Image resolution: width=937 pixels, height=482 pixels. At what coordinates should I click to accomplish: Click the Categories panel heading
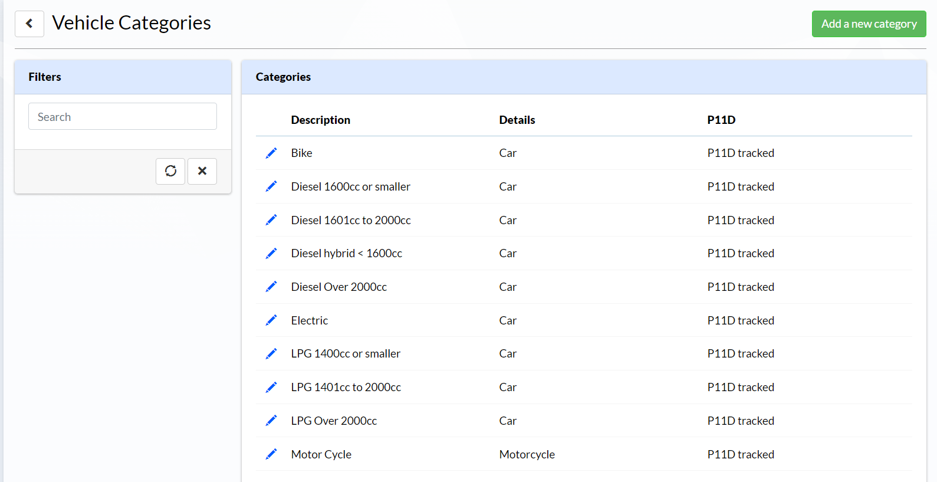(x=283, y=77)
